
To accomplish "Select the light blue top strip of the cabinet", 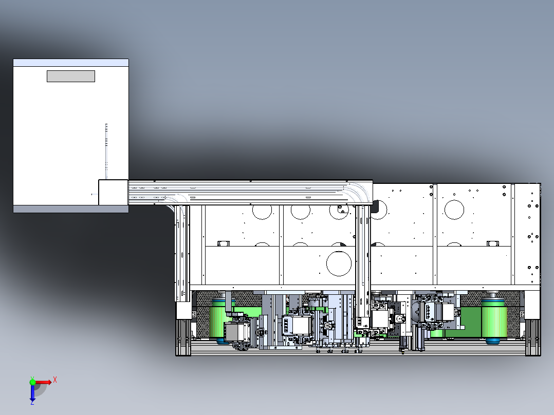I will pos(71,63).
